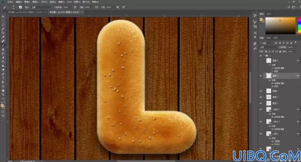Hide the selected layer via its eye icon
The width and height of the screenshot is (301, 162).
tap(261, 76)
